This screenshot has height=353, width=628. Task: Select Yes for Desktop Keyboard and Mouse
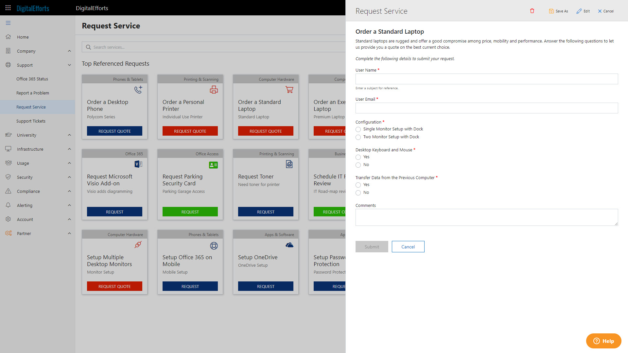coord(358,157)
